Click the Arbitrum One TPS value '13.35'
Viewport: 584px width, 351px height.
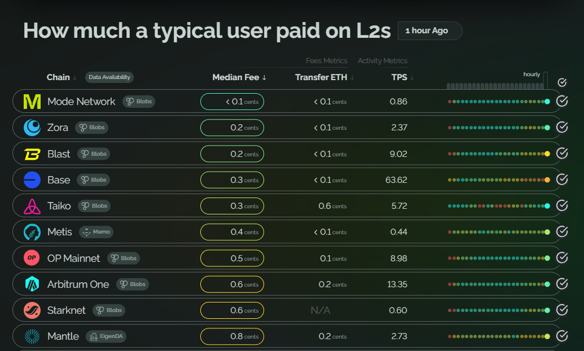397,284
